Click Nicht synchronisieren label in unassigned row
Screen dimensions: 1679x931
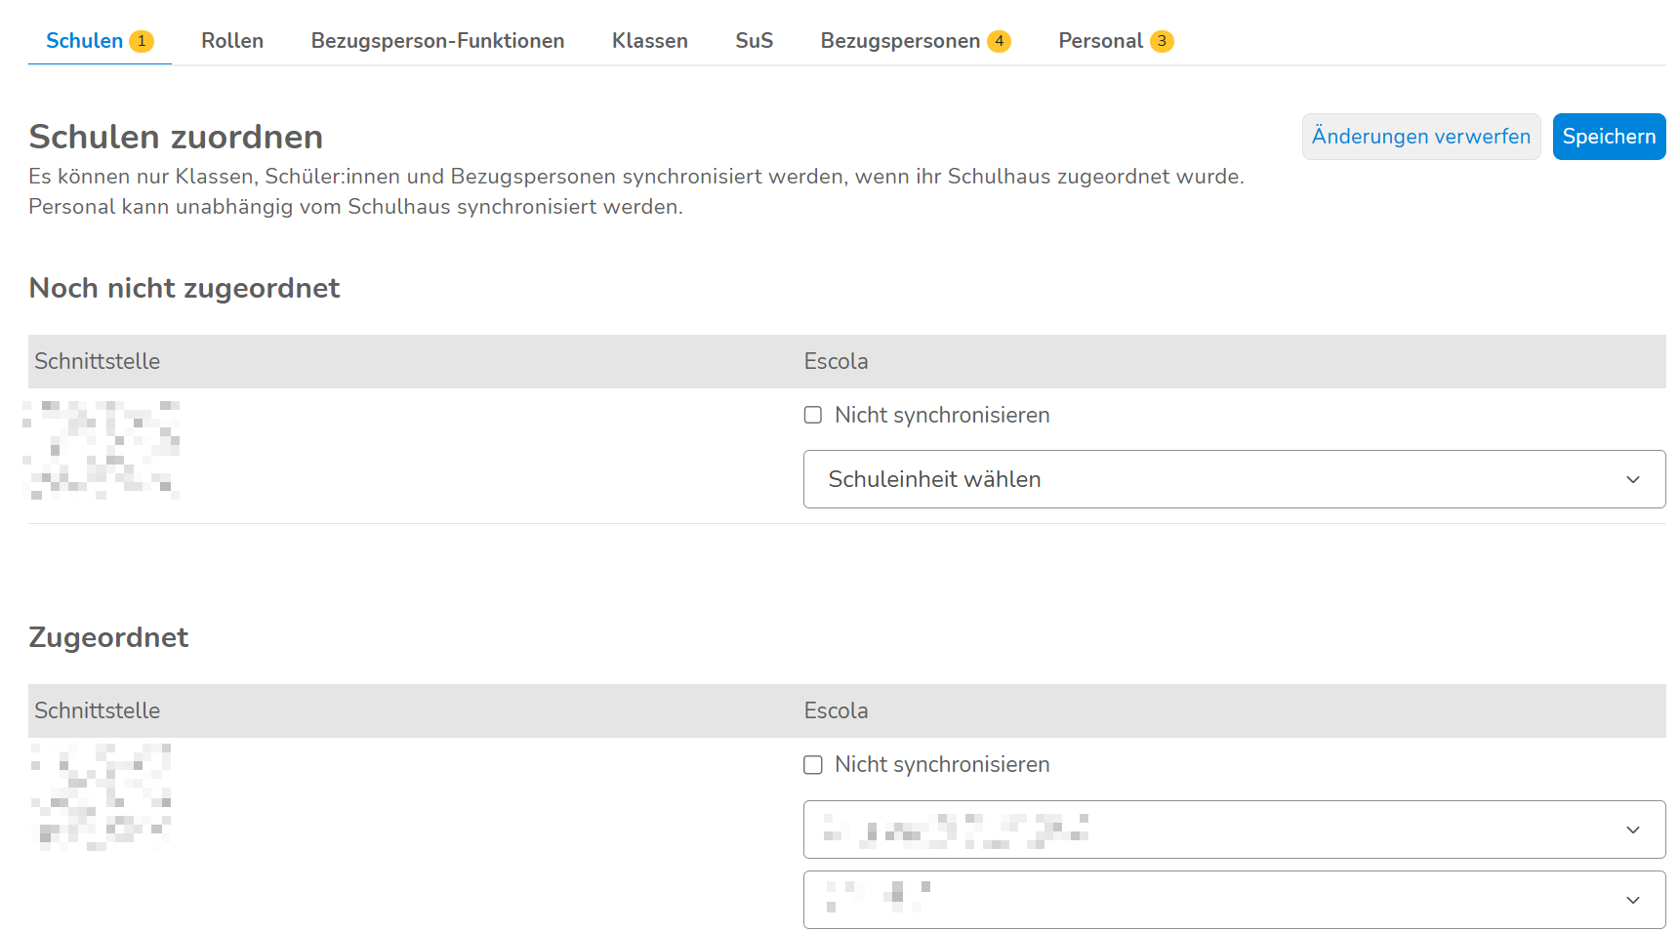tap(942, 415)
